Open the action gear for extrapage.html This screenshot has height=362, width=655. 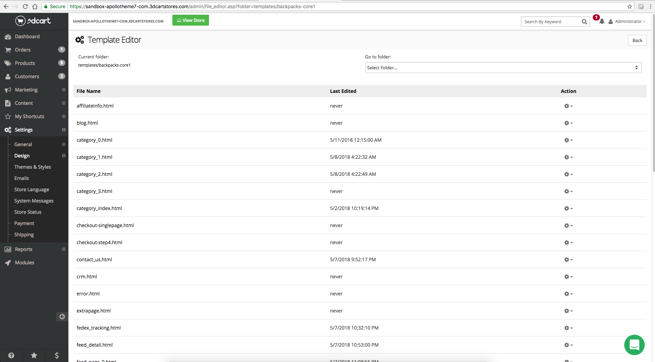click(568, 311)
